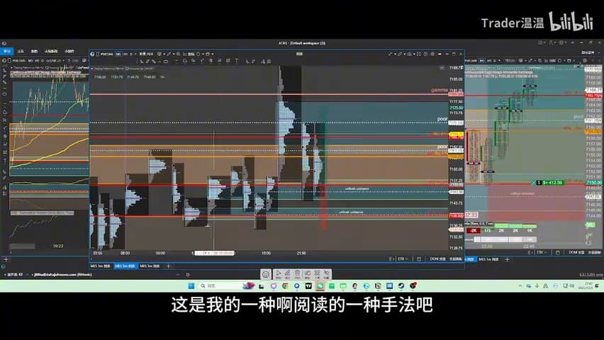Pick the cursor pointer tool in center chart toolbar
The image size is (604, 340).
coord(142,61)
